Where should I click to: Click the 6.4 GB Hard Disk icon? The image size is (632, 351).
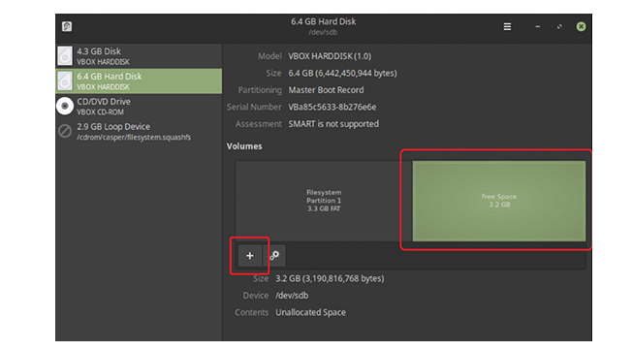65,80
